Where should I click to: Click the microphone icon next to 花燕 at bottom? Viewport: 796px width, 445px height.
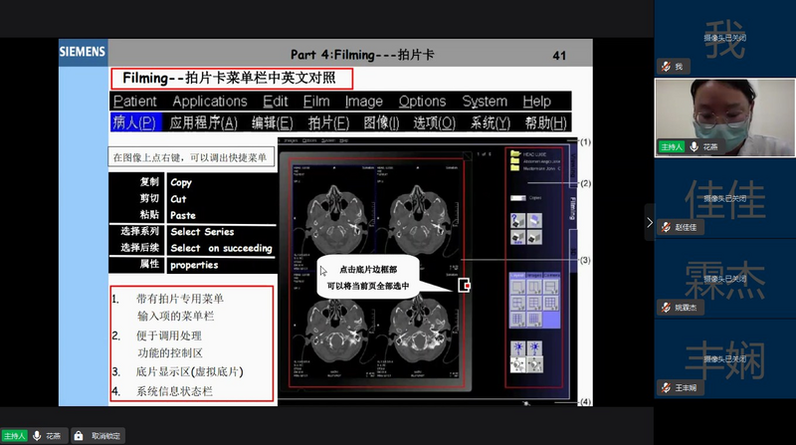(x=37, y=436)
